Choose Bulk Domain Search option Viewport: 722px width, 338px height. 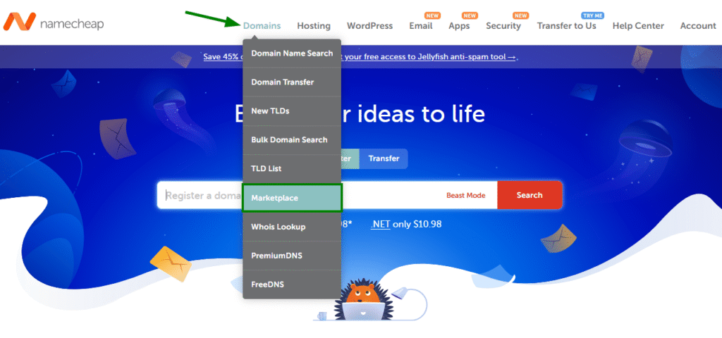pyautogui.click(x=292, y=140)
